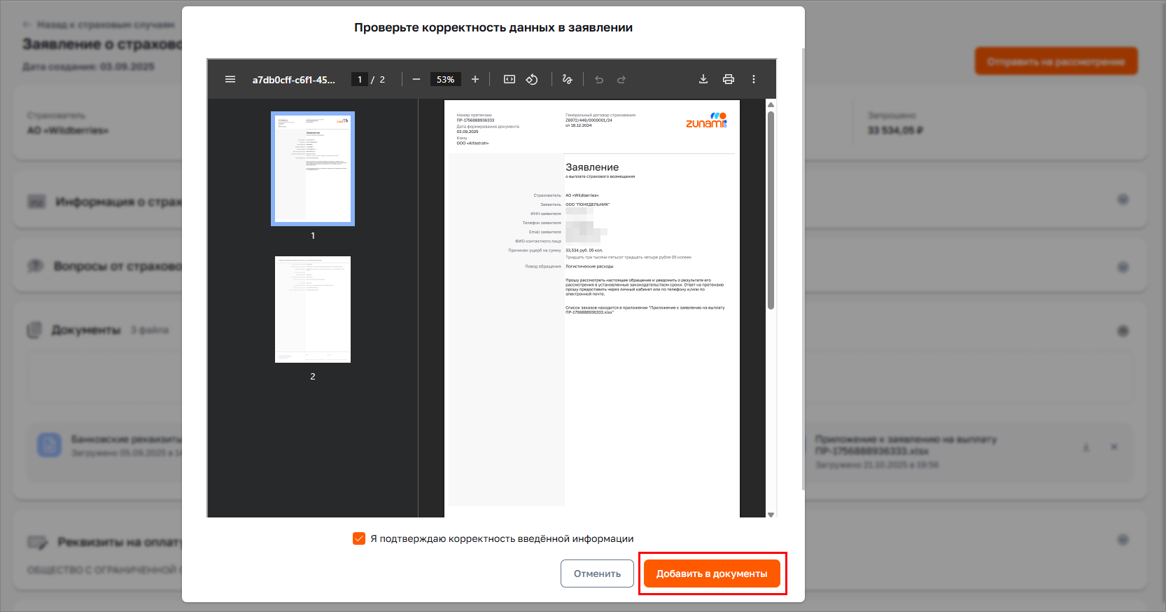Print the PDF document
This screenshot has height=612, width=1166.
coord(729,79)
